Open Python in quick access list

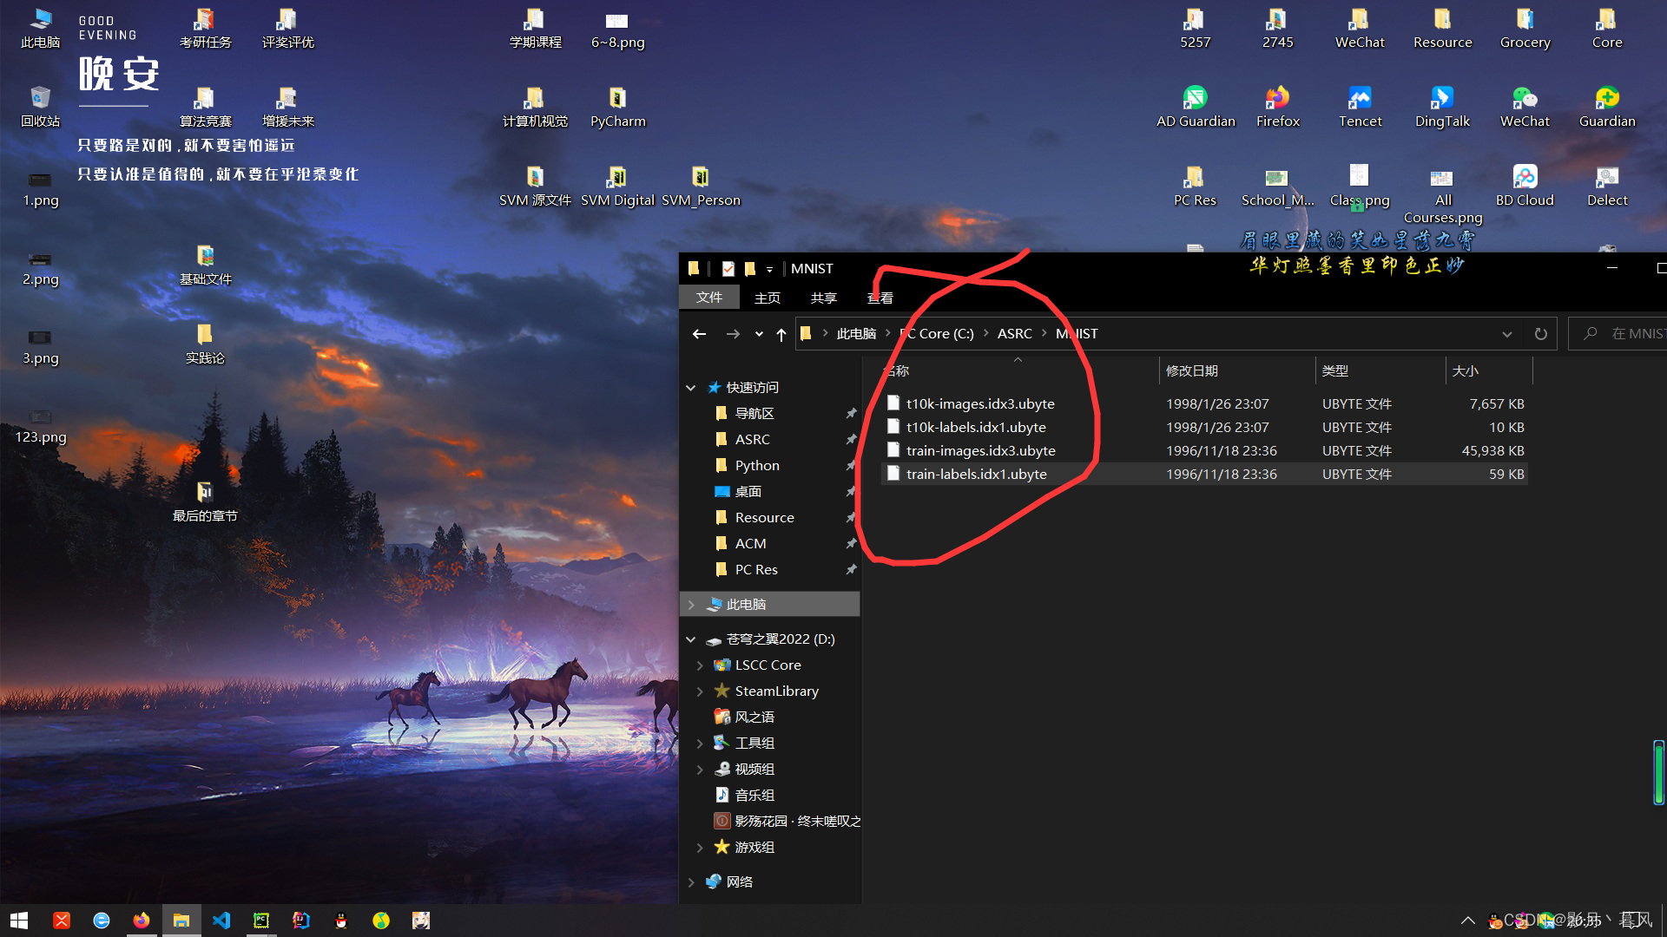coord(757,466)
